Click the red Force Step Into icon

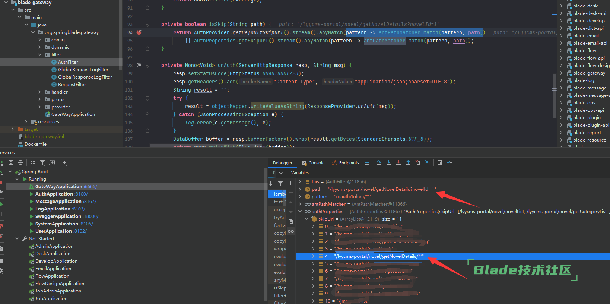pyautogui.click(x=398, y=162)
